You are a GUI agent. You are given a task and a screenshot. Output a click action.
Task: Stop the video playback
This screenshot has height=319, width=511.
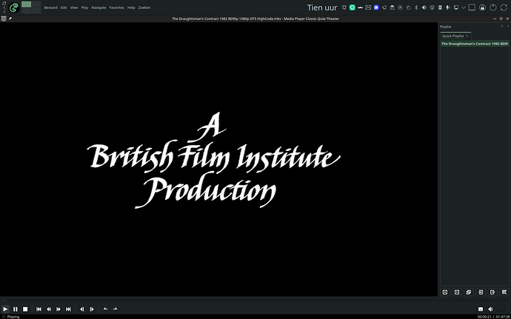25,309
